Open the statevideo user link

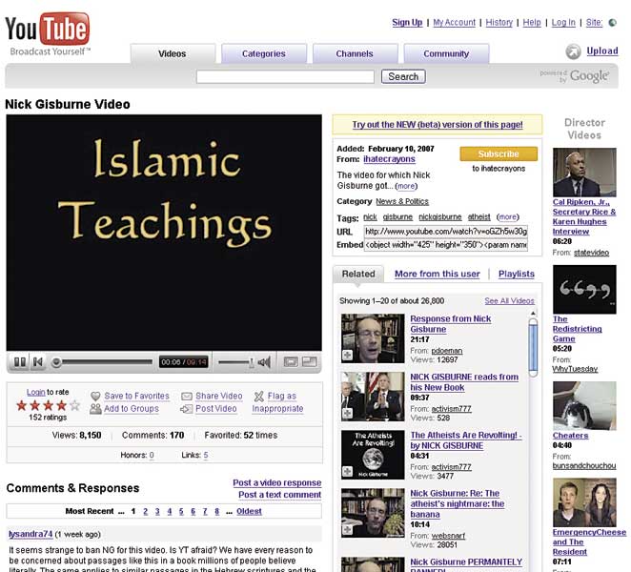coord(591,253)
